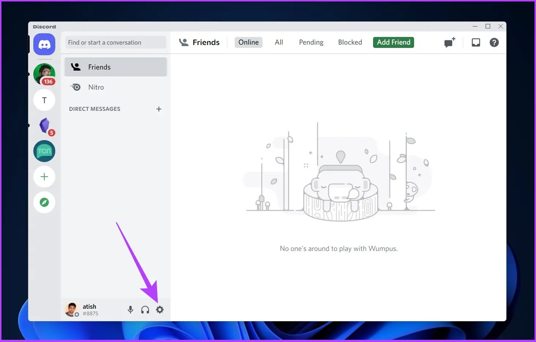Open User Settings gear icon
This screenshot has height=342, width=536.
[x=160, y=310]
